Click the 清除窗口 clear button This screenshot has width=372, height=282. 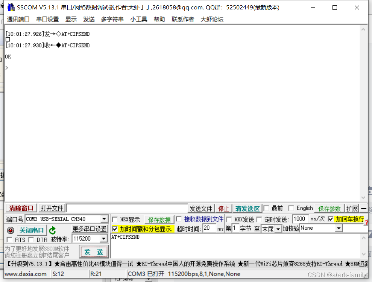[x=21, y=208]
